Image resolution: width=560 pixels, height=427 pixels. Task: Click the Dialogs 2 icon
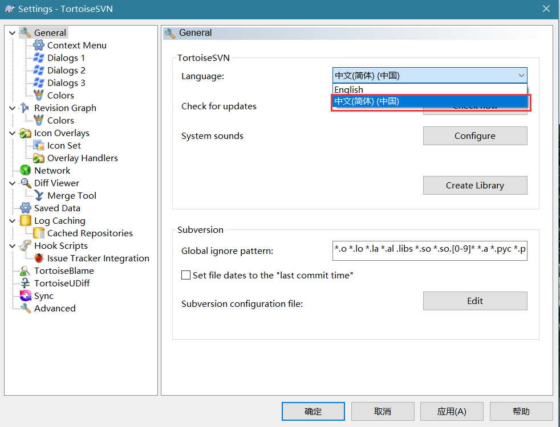coord(39,70)
